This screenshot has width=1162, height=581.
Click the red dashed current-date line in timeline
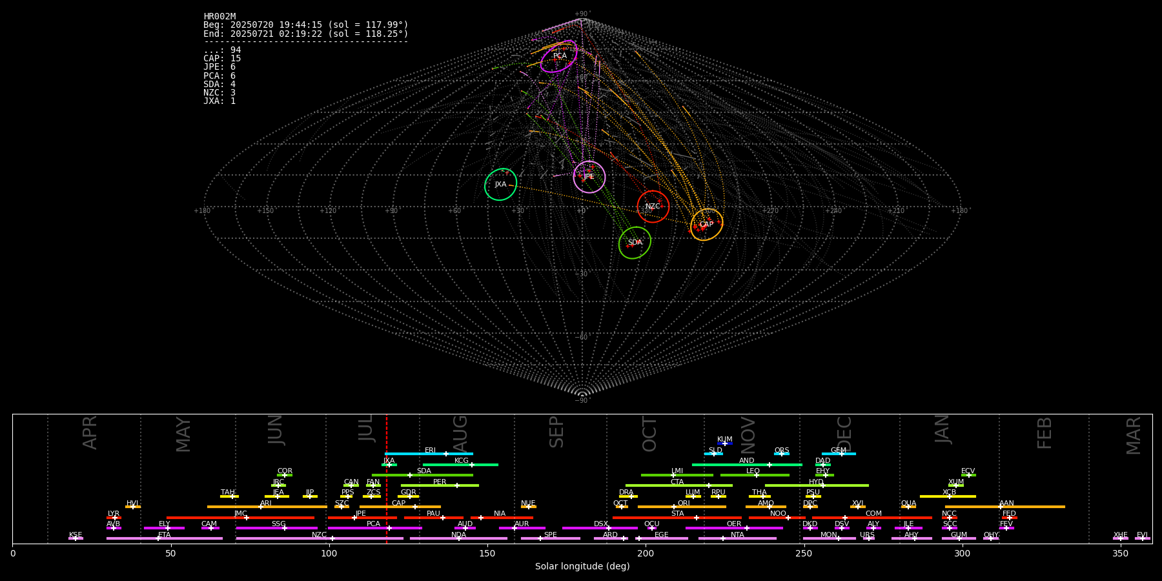pyautogui.click(x=387, y=478)
